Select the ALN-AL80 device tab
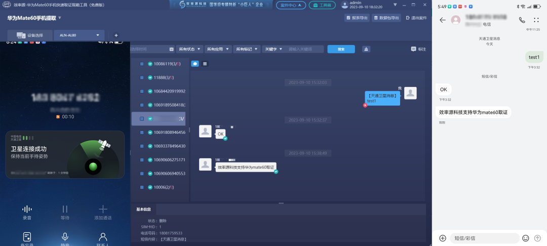This screenshot has height=246, width=547. coord(79,35)
